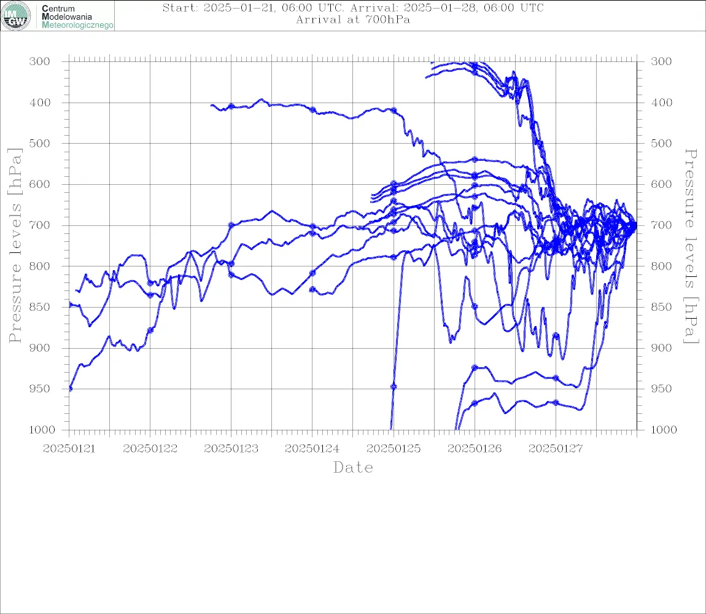Click the trajectory marker near 850 hPa on 20250126
Viewport: 706px width, 614px height.
(475, 307)
